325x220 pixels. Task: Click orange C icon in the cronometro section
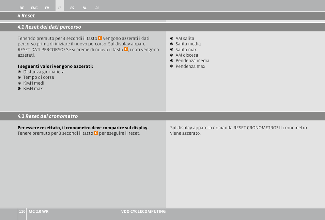96,133
